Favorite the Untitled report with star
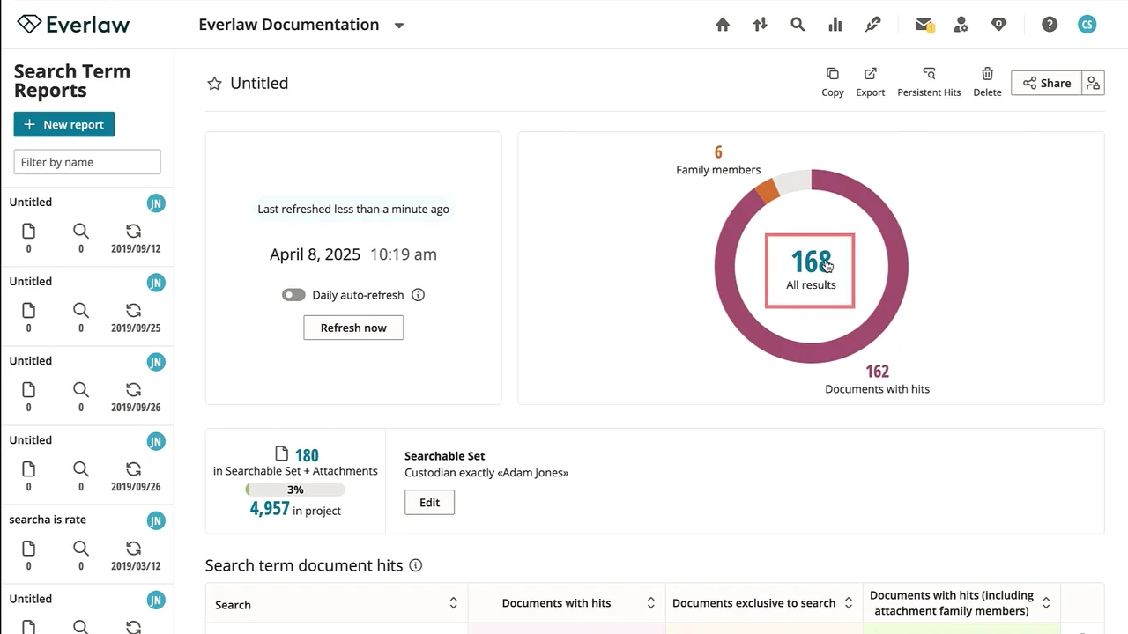The width and height of the screenshot is (1128, 634). [x=214, y=84]
